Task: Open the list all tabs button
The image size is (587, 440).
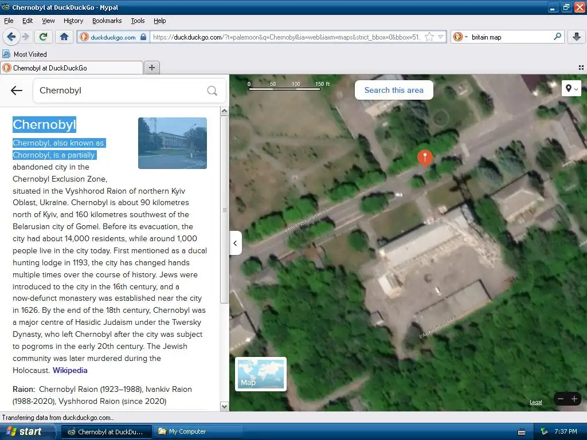Action: (x=581, y=68)
